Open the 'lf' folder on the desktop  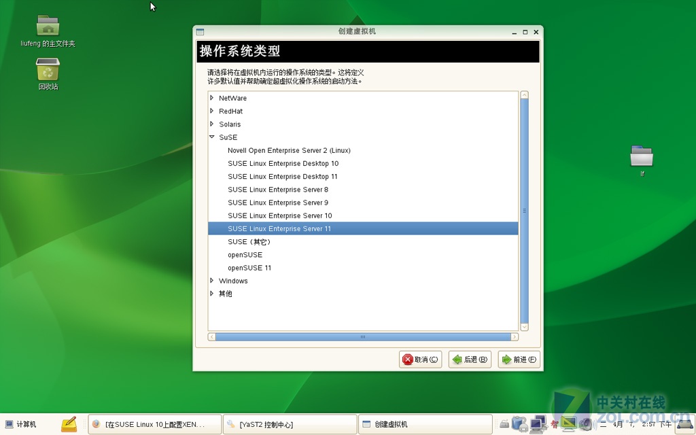[642, 160]
